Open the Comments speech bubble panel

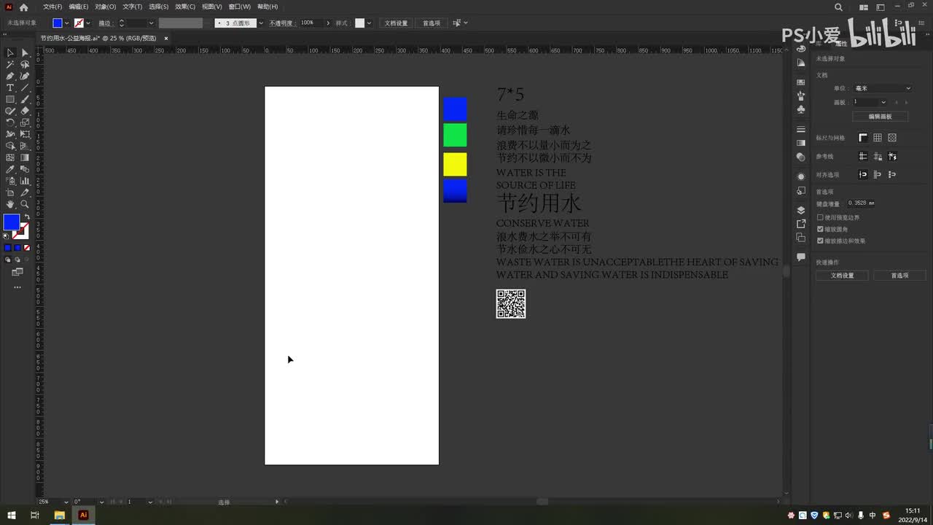pos(801,257)
